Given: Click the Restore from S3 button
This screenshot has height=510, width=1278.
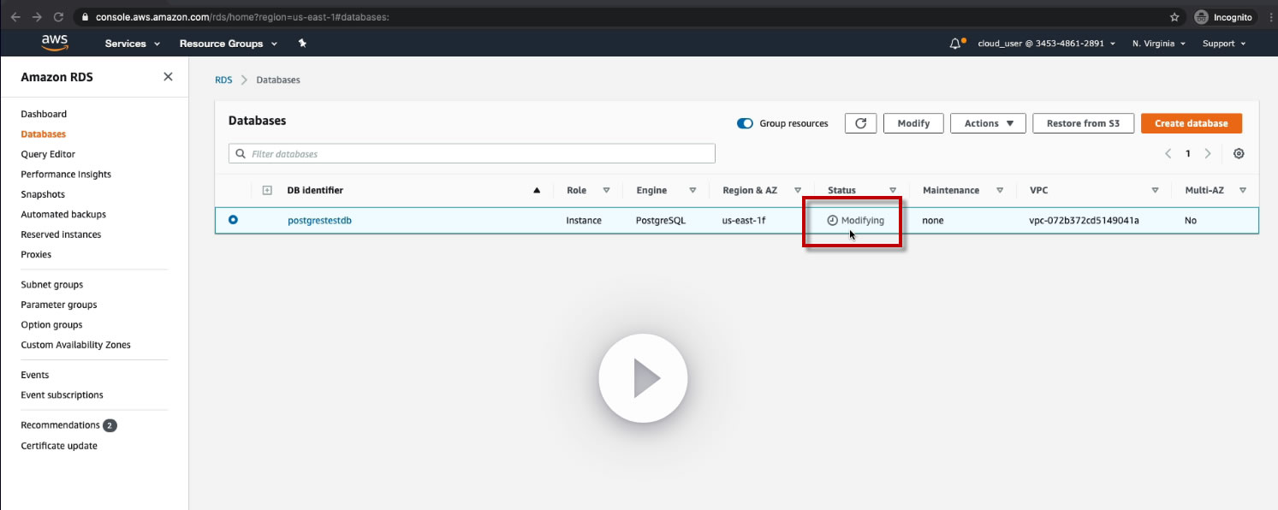Looking at the screenshot, I should 1083,123.
